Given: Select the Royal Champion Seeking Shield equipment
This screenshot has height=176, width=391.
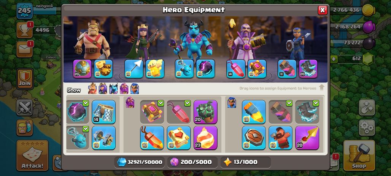Looking at the screenshot, I should click(254, 138).
